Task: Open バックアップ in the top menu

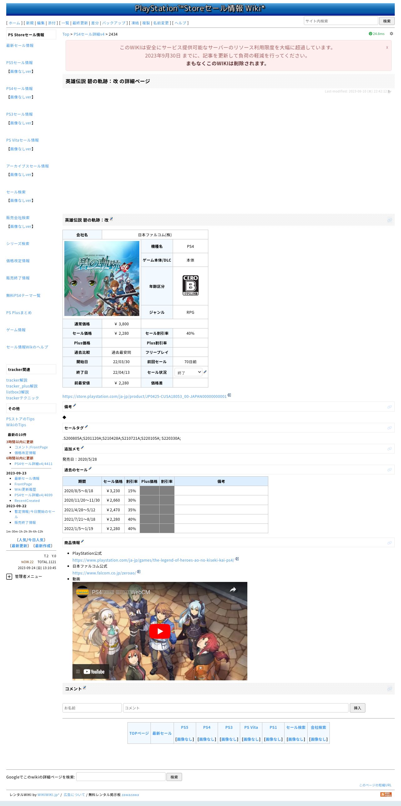Action: click(114, 23)
